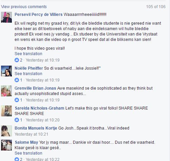Open Sarelda Nicholas-Graham profile name
Image resolution: width=170 pixels, height=161 pixels.
coord(40,108)
